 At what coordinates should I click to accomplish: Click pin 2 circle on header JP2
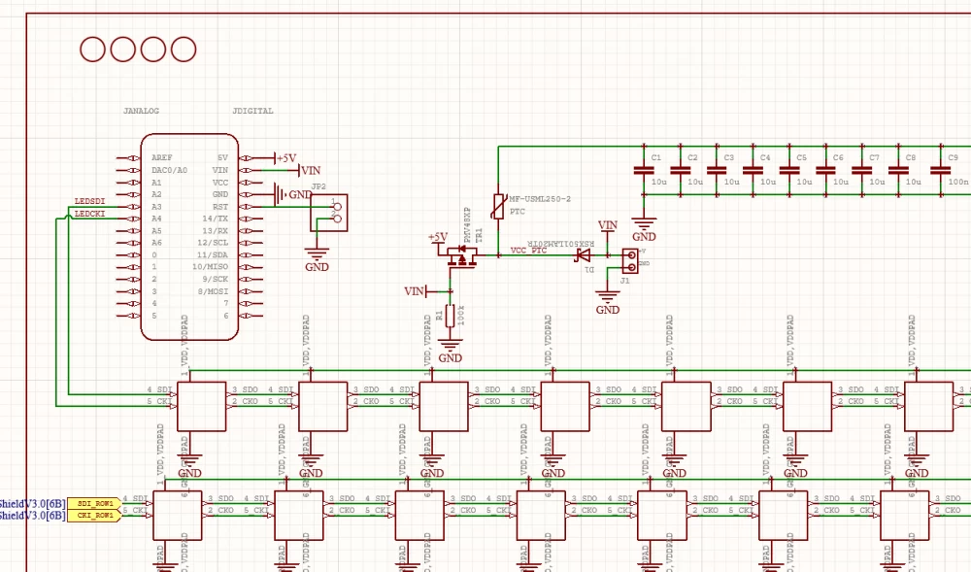(x=337, y=219)
